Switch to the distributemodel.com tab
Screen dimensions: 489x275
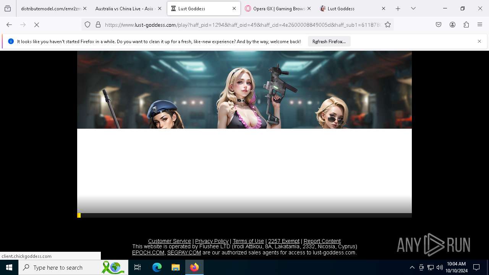[x=51, y=8]
